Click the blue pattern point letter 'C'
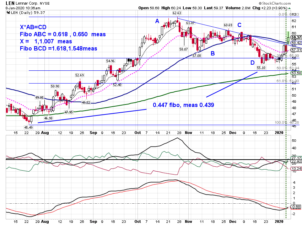This screenshot has width=302, height=225. tap(239, 25)
